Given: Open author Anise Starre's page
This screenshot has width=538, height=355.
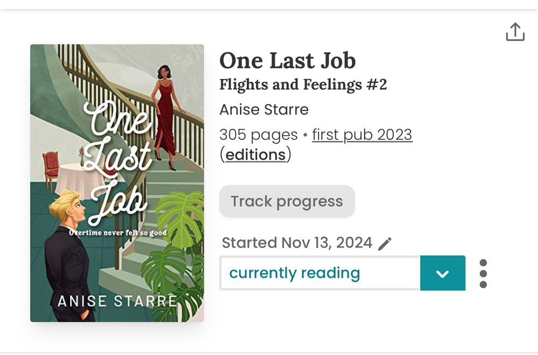Looking at the screenshot, I should 264,110.
